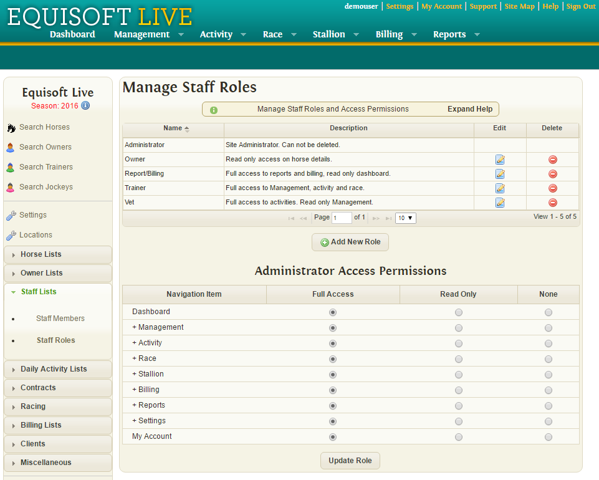
Task: Open the Activity dropdown menu
Action: coord(223,34)
